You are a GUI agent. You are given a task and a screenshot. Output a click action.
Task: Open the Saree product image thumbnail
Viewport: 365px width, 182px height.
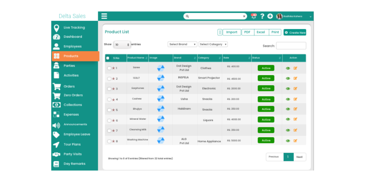[x=161, y=68]
